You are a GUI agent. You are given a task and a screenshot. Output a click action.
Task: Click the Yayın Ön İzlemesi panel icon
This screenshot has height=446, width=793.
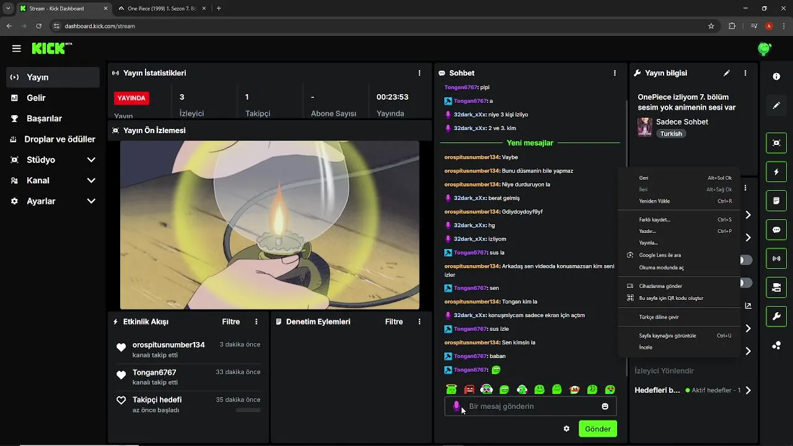pyautogui.click(x=115, y=131)
